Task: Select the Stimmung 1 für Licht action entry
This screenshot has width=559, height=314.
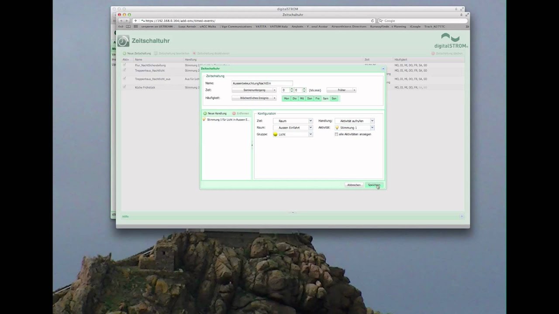Action: 226,119
